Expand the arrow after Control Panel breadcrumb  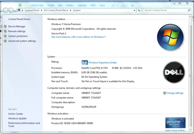click(x=41, y=10)
